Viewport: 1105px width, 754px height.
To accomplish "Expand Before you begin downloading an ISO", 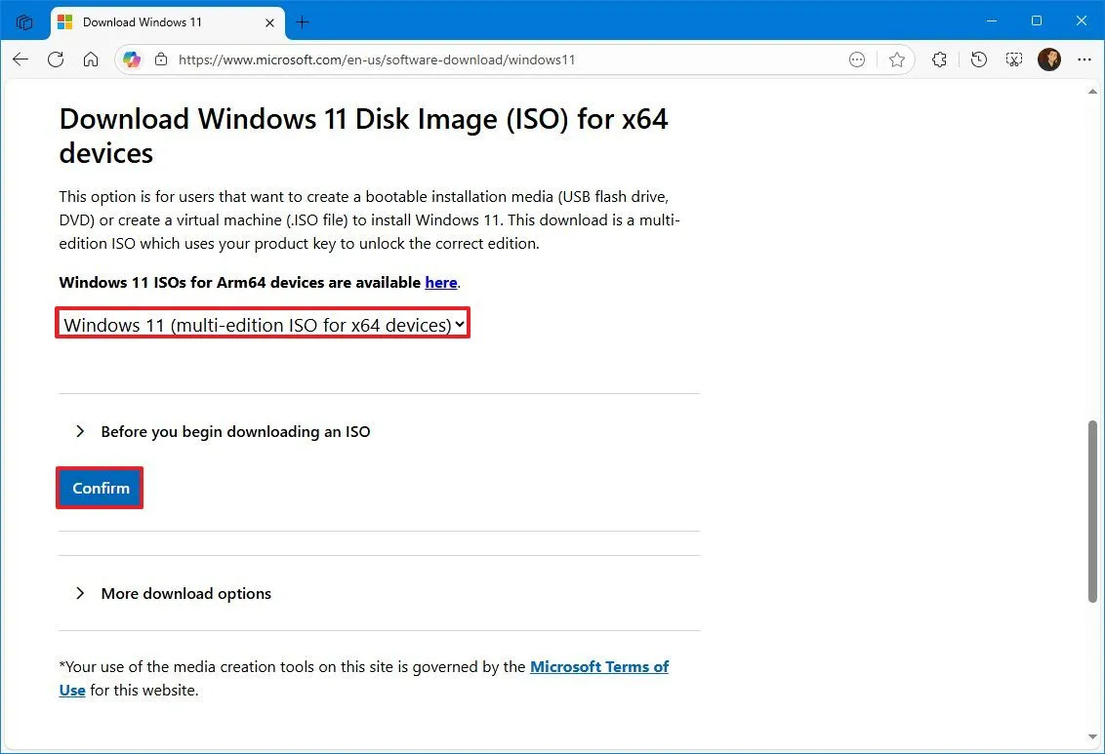I will coord(234,431).
